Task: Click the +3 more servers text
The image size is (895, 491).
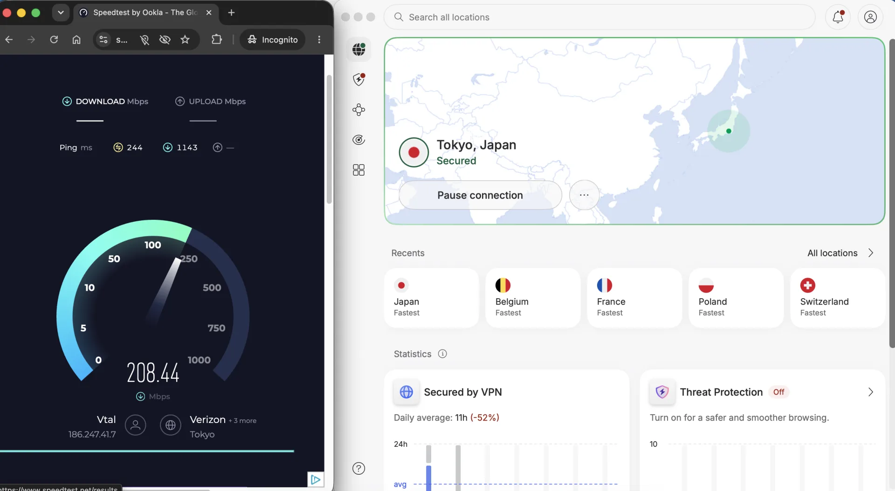Action: click(242, 421)
